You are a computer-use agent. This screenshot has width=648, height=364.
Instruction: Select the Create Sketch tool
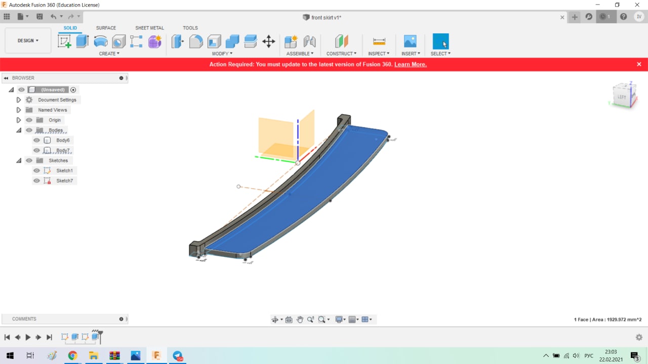(65, 41)
